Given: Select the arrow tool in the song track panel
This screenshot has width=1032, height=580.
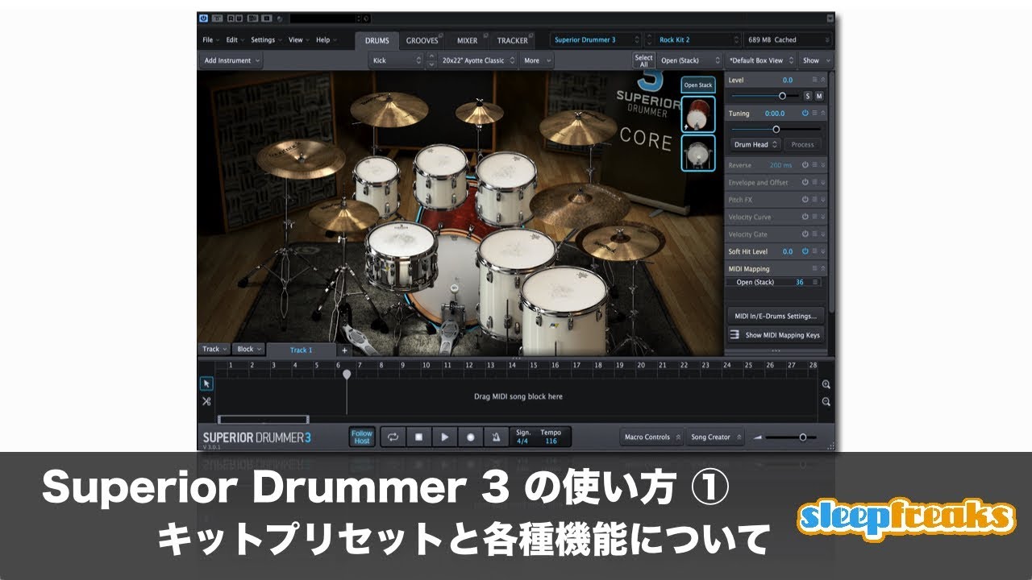Looking at the screenshot, I should [206, 384].
